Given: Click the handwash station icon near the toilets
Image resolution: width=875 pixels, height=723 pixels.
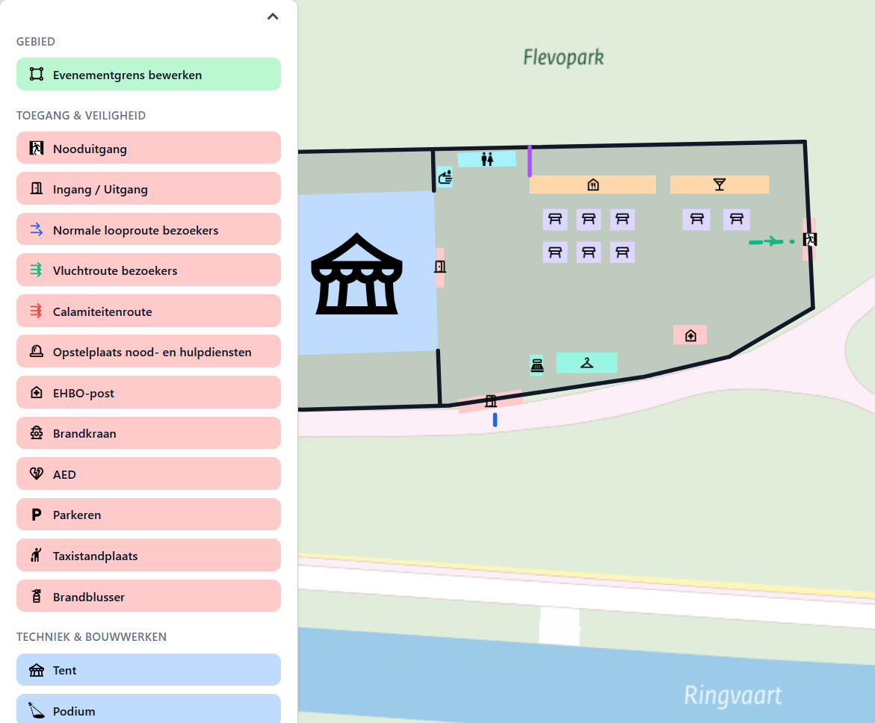Looking at the screenshot, I should point(445,177).
